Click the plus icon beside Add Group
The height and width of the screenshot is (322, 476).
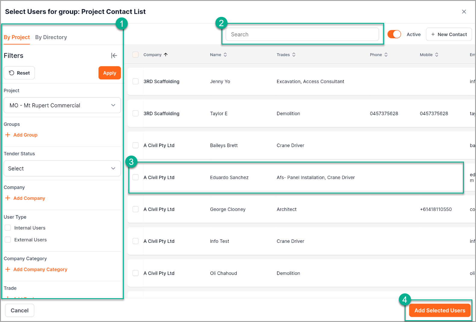pyautogui.click(x=8, y=135)
